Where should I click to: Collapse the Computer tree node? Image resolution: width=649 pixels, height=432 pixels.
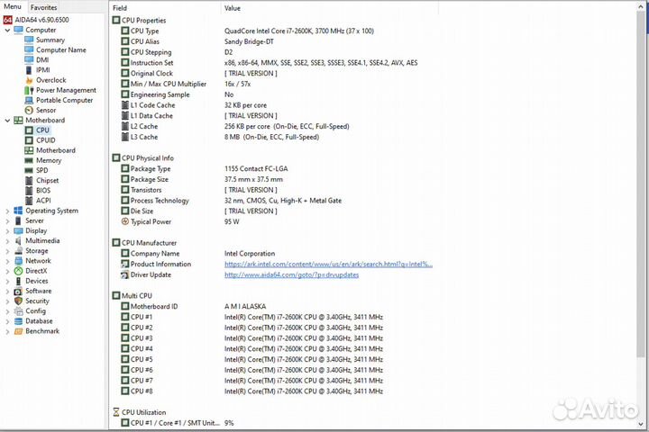[7, 31]
